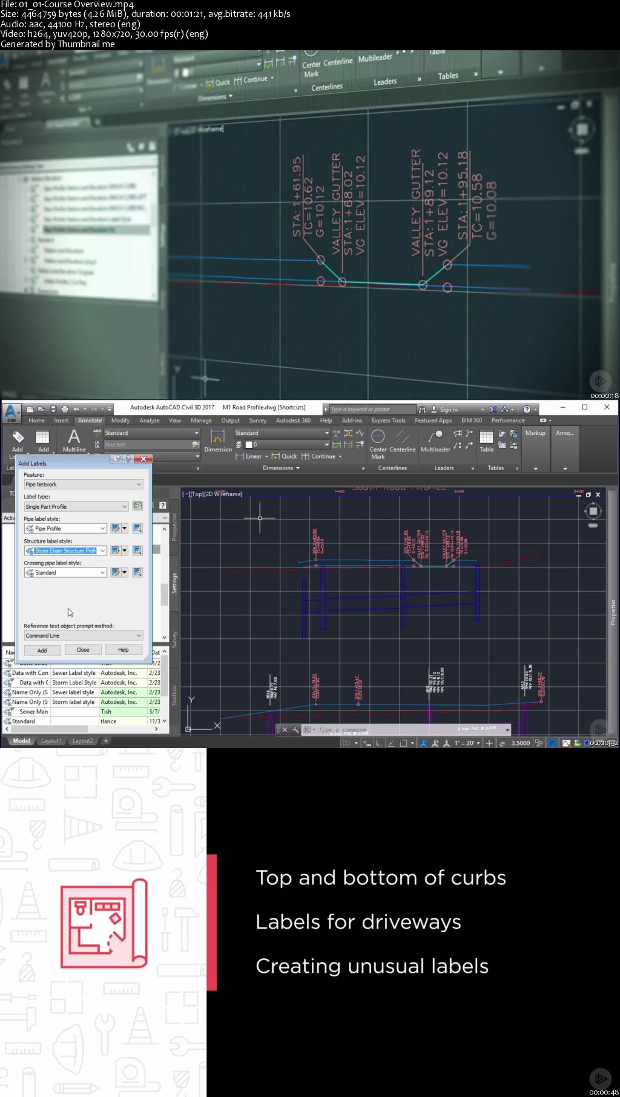Click the Add Tables grid icon in ribbon

(42, 437)
